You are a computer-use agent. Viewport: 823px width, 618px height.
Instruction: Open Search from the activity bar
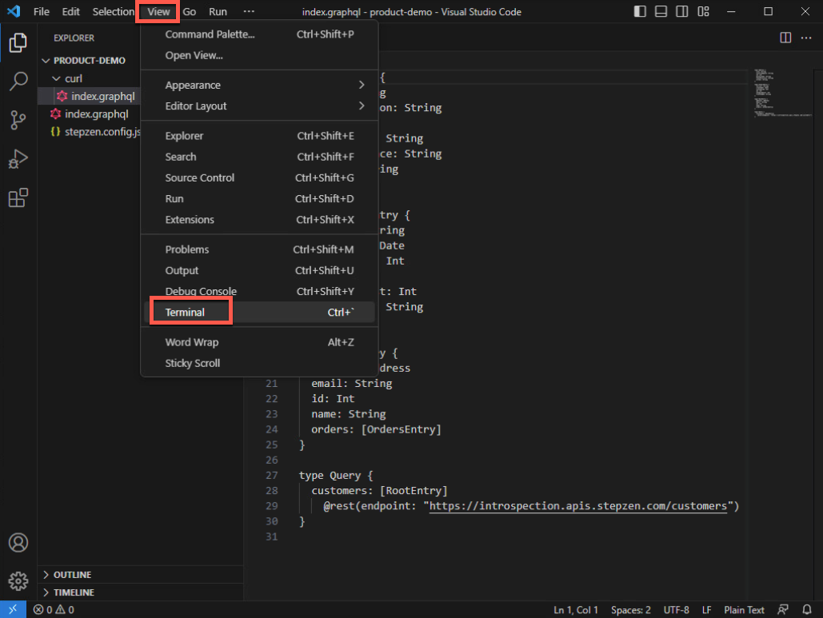(18, 81)
